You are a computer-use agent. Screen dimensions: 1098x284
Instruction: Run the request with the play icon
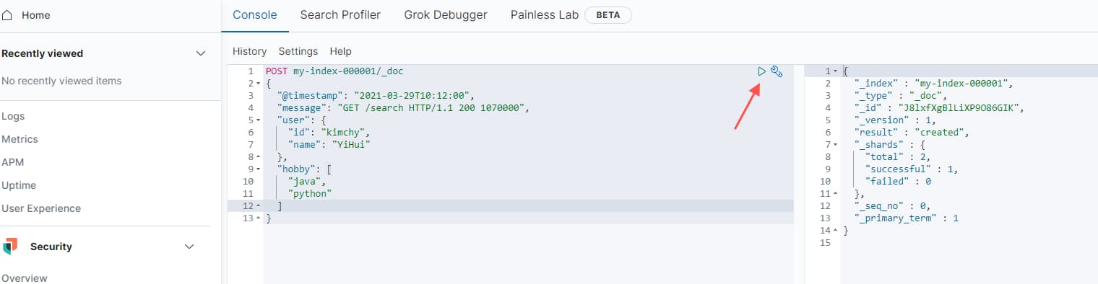pyautogui.click(x=761, y=71)
